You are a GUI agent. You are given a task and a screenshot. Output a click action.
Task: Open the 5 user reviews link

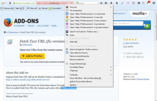tap(131, 43)
